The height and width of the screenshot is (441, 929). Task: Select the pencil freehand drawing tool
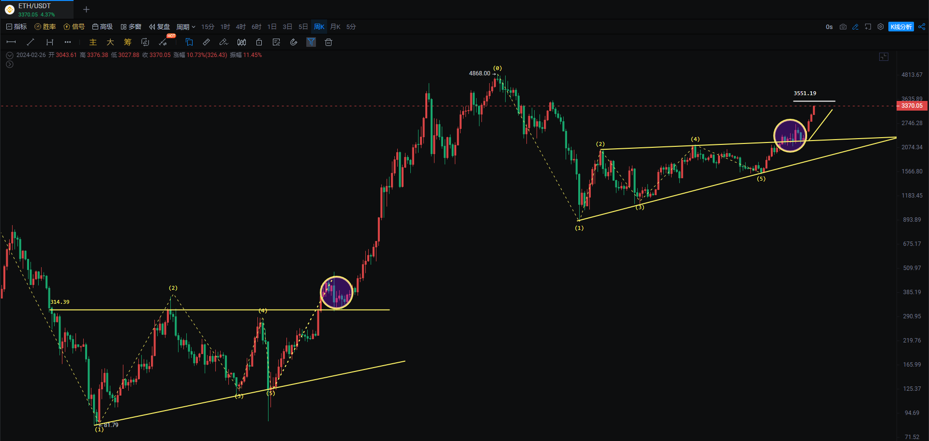point(224,42)
